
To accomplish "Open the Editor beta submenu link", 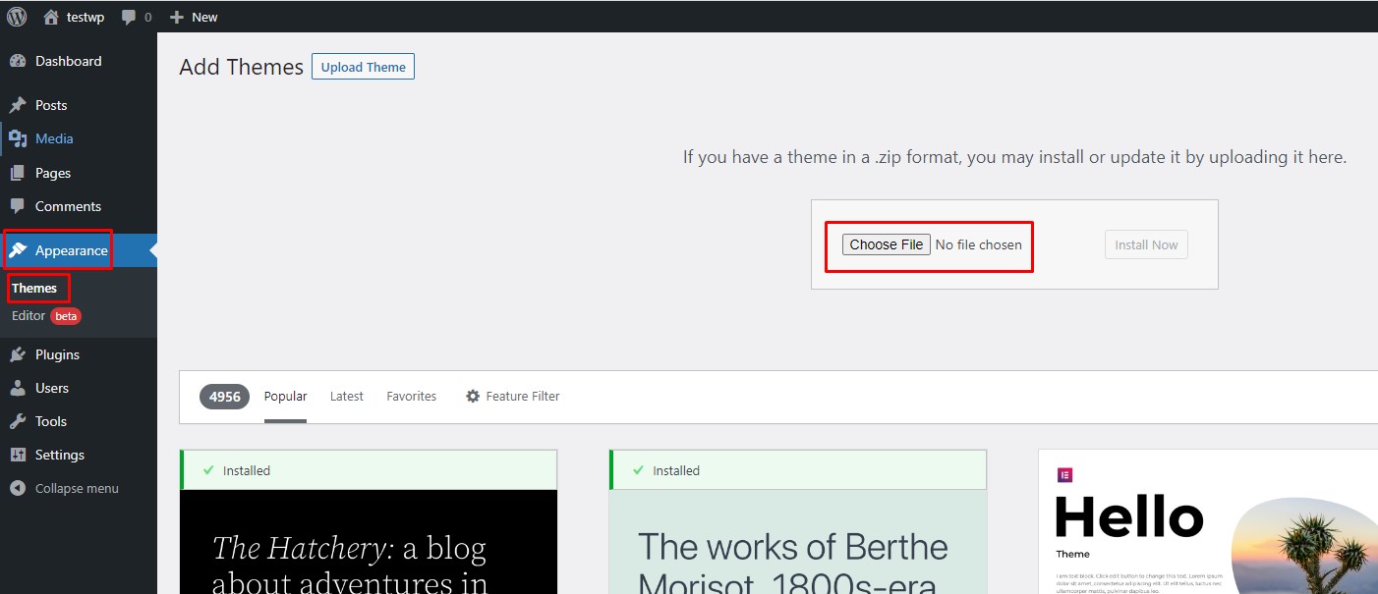I will (x=45, y=315).
